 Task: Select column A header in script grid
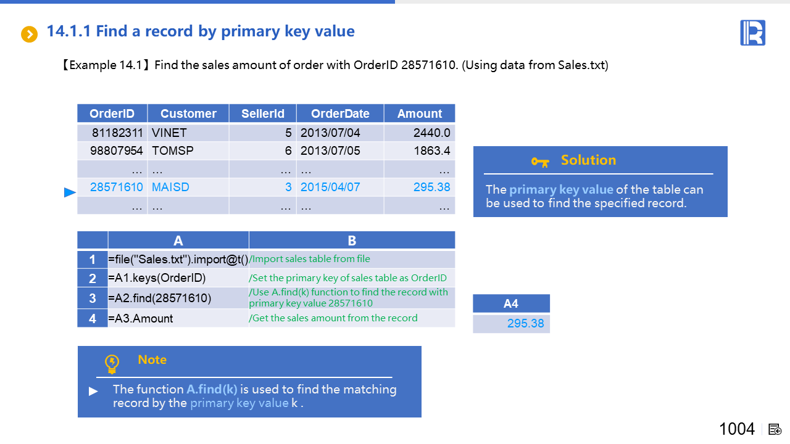(x=178, y=240)
